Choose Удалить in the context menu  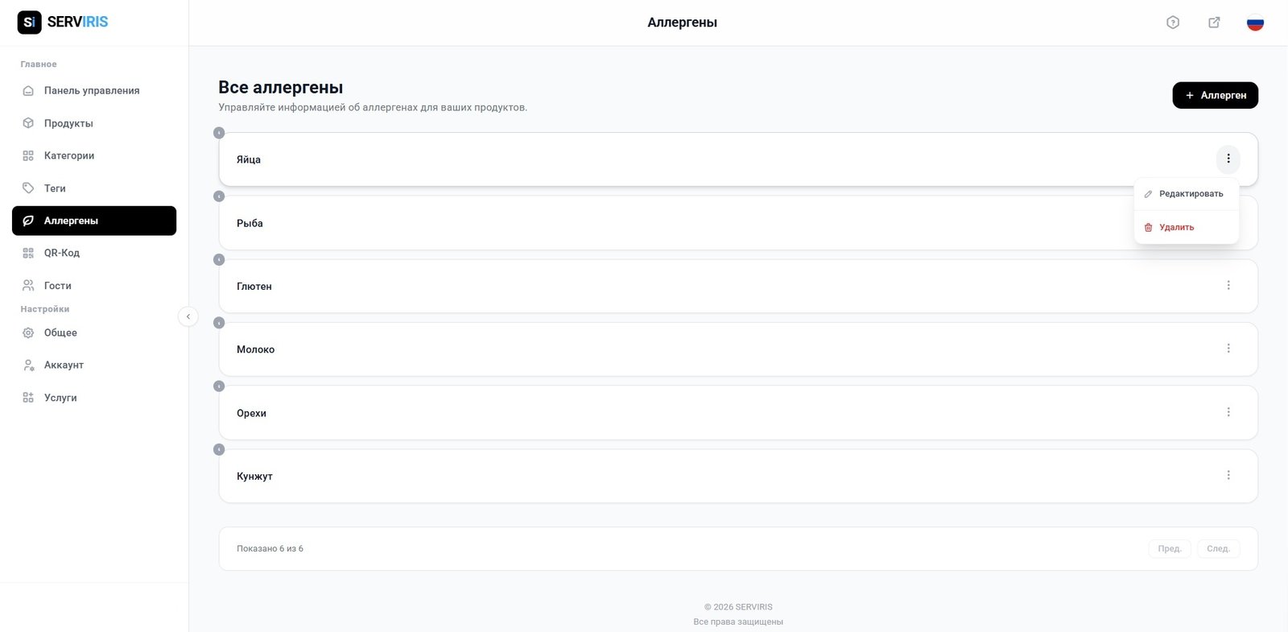click(x=1176, y=228)
